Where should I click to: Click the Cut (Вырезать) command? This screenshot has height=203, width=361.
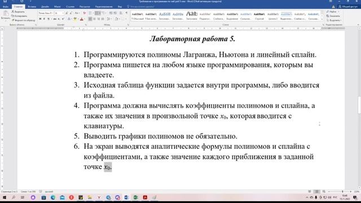[18, 11]
